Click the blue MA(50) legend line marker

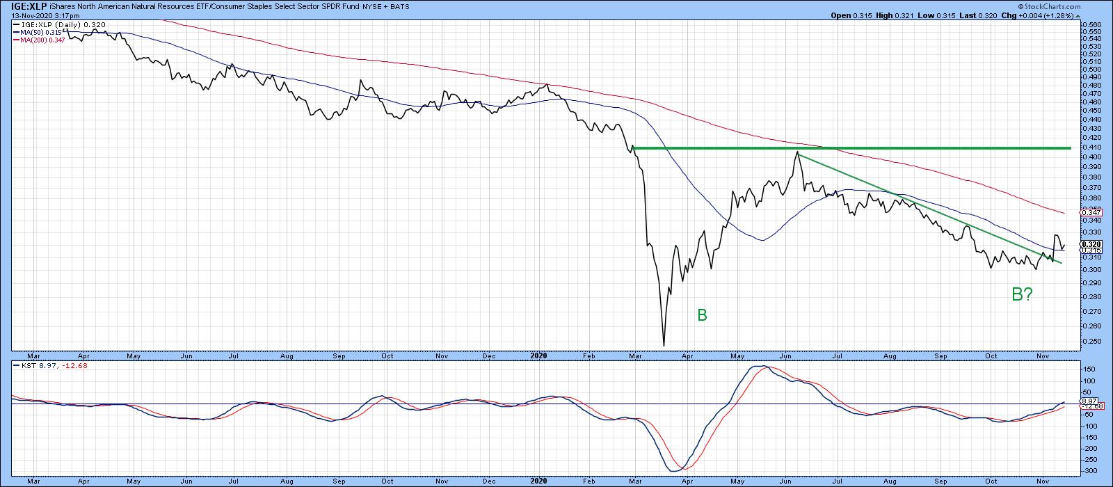point(16,33)
